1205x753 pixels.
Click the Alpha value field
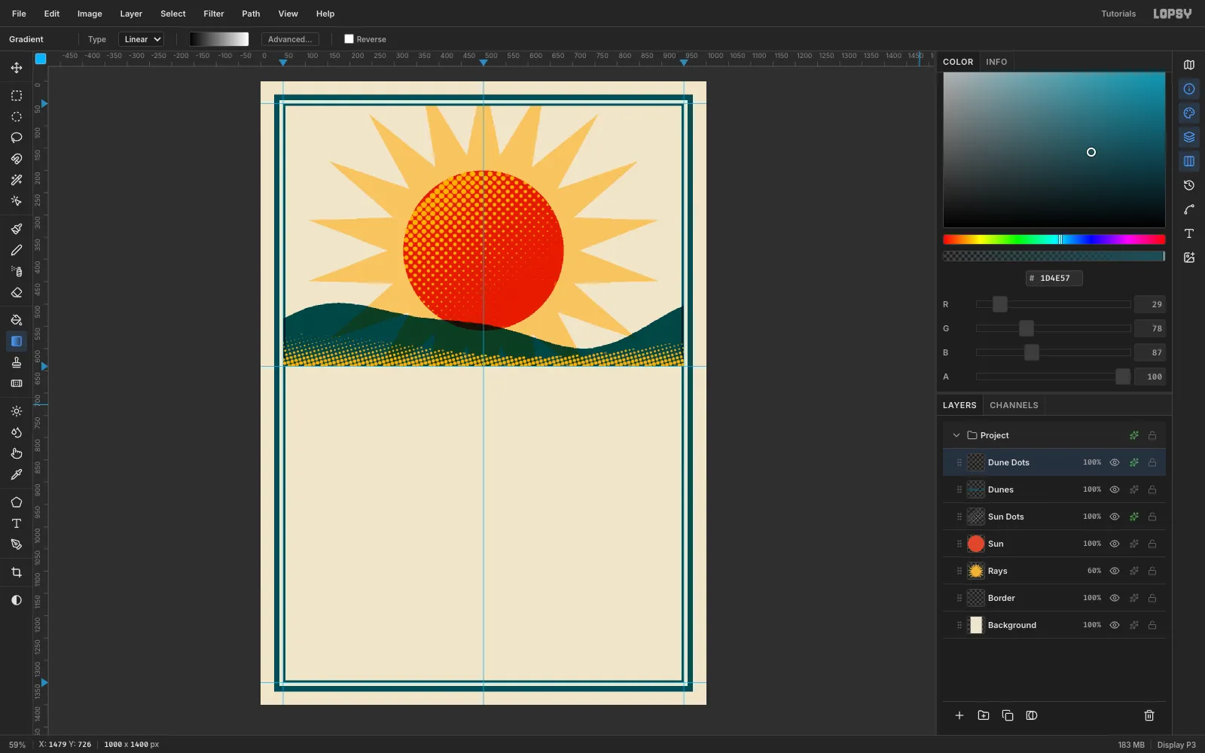(x=1150, y=376)
